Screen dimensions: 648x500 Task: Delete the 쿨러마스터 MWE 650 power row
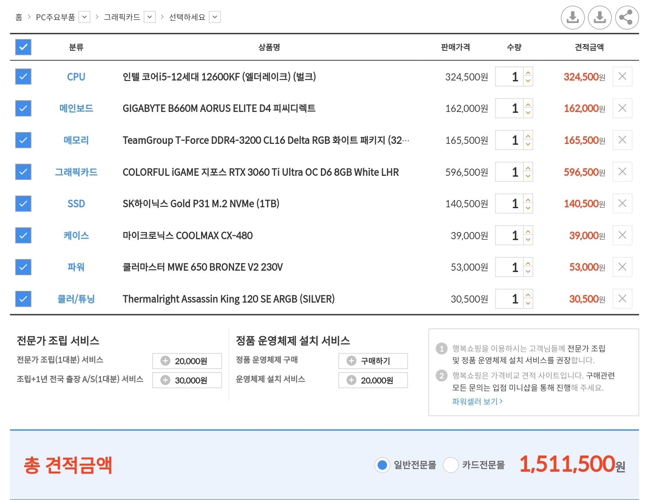[622, 267]
